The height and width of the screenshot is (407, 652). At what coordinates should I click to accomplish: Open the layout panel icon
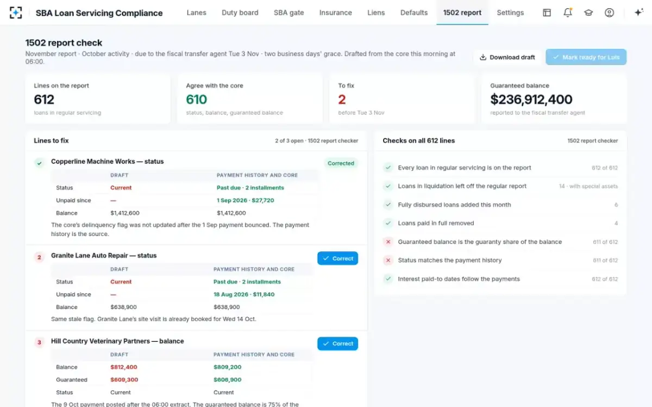point(547,12)
